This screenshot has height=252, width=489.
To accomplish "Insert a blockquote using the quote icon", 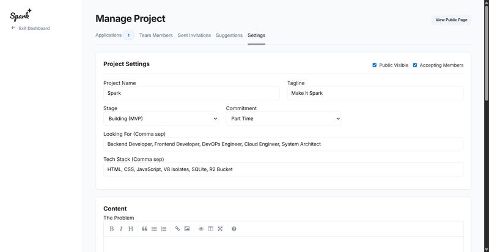I will pos(145,229).
